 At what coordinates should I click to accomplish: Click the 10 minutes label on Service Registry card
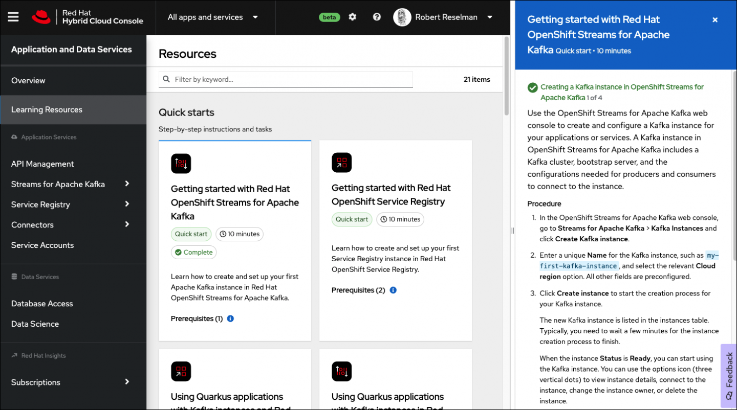(x=400, y=219)
